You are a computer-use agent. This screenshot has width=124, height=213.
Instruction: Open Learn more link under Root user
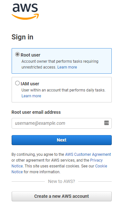click(67, 67)
